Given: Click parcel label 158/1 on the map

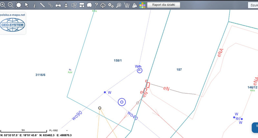Looking at the screenshot, I should point(118,60).
